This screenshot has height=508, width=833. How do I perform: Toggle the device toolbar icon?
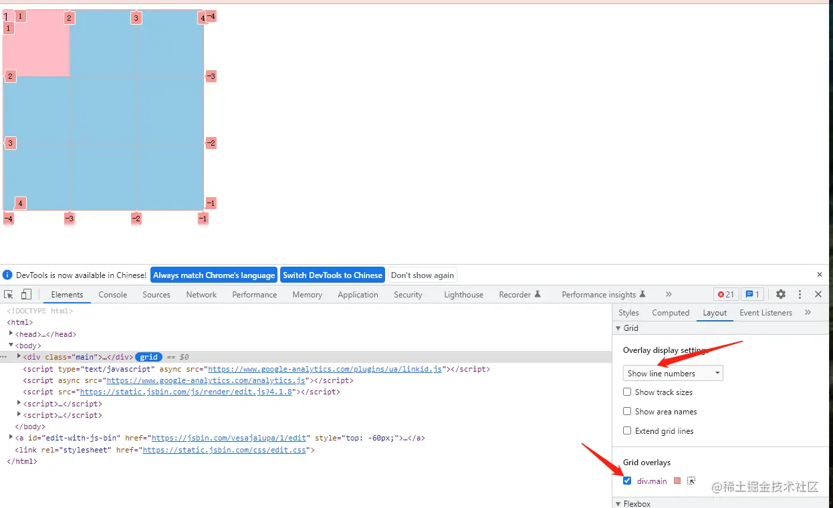coord(26,295)
